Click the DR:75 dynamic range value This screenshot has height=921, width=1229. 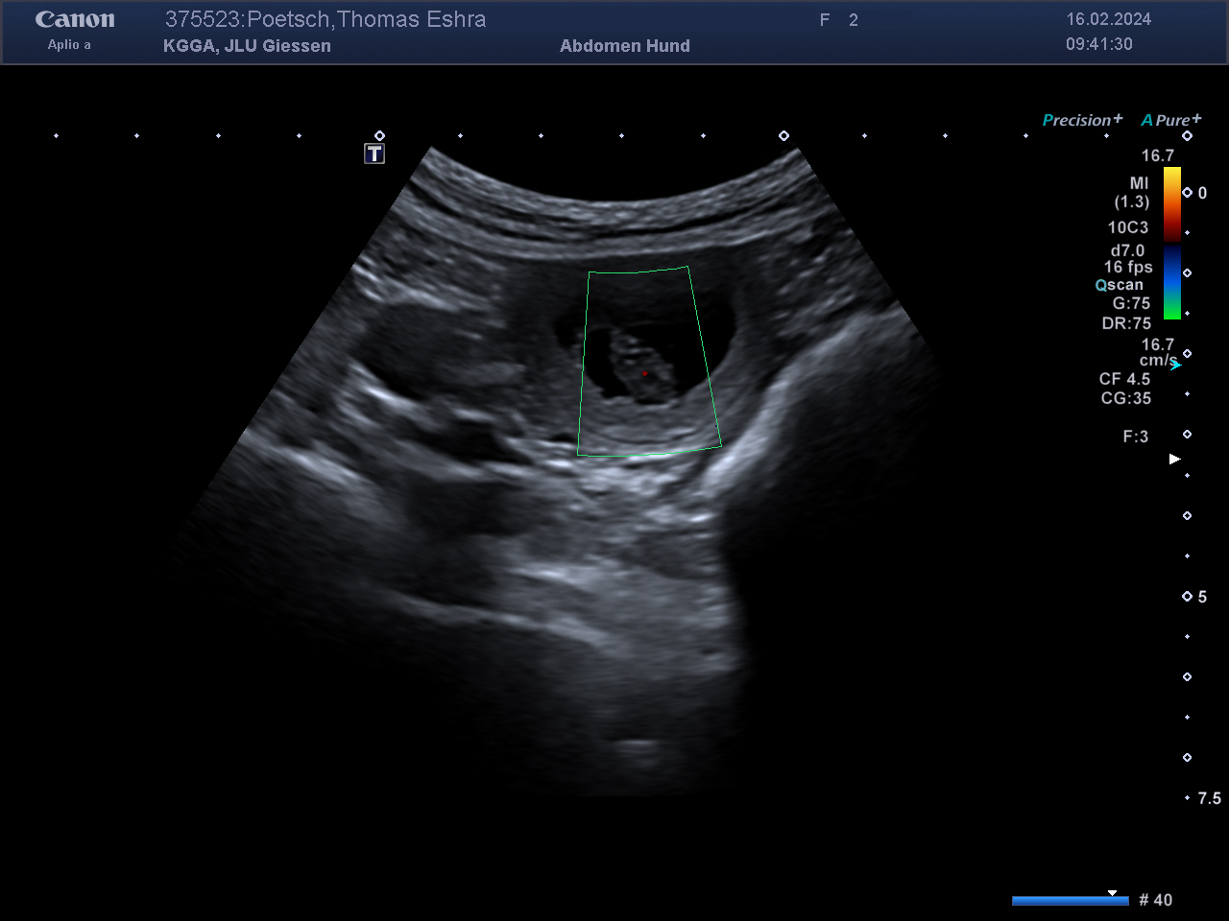point(1126,323)
